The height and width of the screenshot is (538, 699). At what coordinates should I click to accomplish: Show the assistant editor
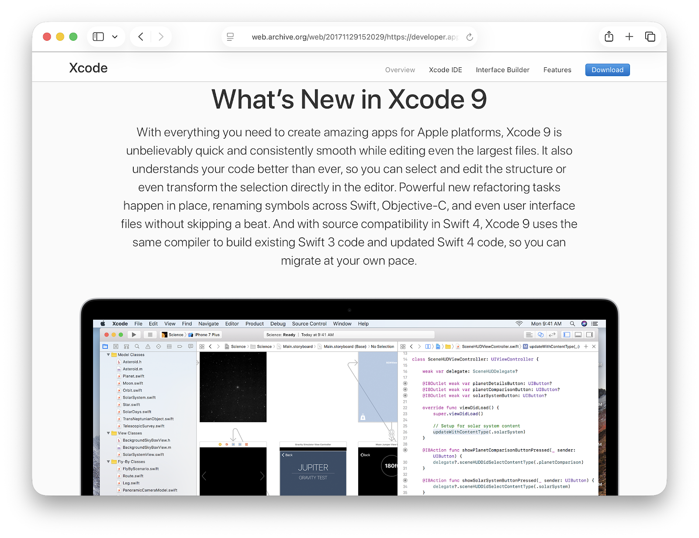541,335
